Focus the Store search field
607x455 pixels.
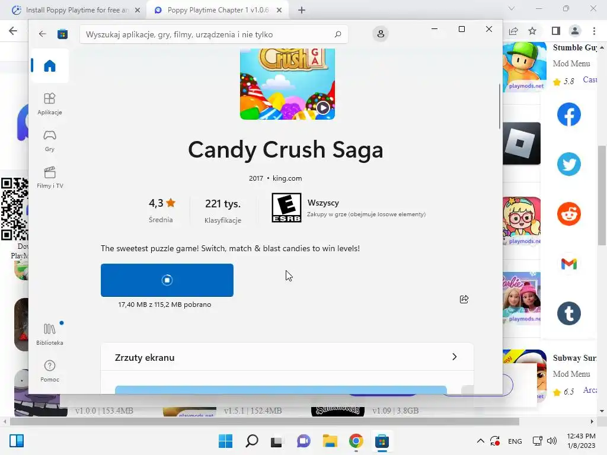tap(213, 34)
